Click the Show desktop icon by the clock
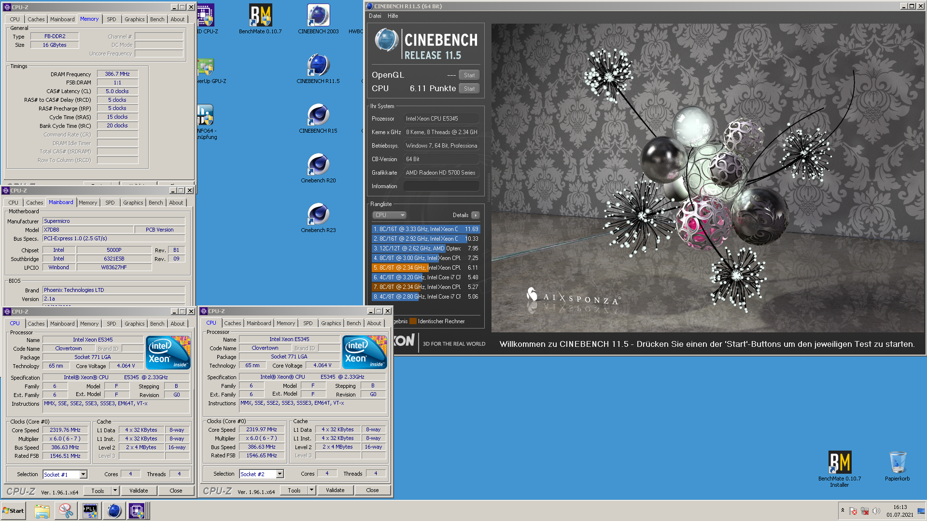 tap(921, 511)
